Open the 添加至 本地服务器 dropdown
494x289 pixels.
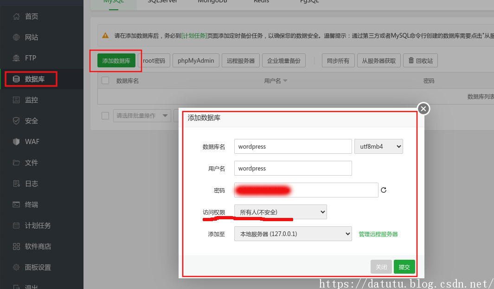(293, 234)
